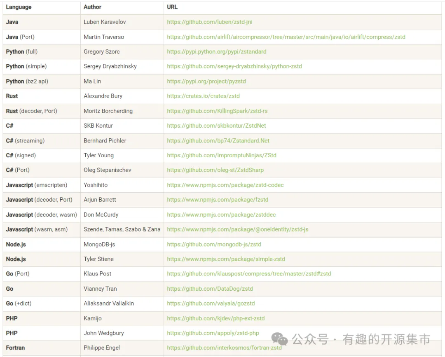Select the author cell Arjun Barrett
Viewport: 445px width, 357px height.
pyautogui.click(x=122, y=200)
